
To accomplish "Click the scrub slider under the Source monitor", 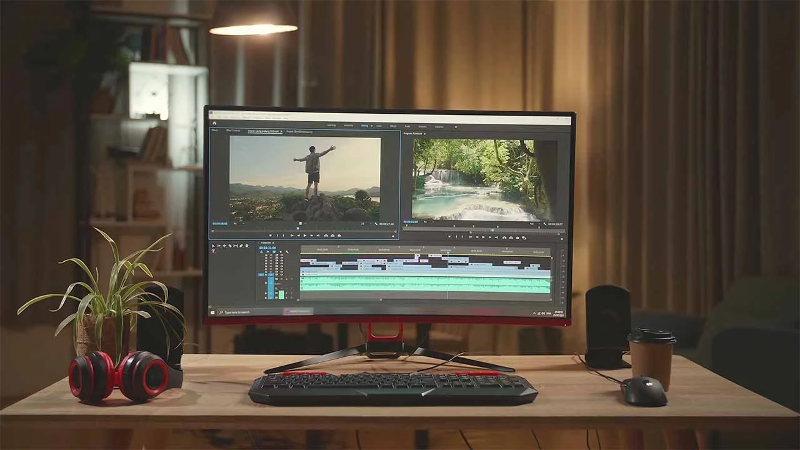I will (x=298, y=228).
